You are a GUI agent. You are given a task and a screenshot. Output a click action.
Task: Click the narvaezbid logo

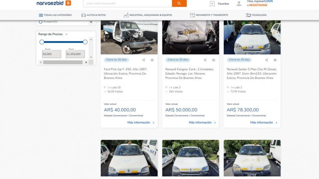tap(54, 3)
